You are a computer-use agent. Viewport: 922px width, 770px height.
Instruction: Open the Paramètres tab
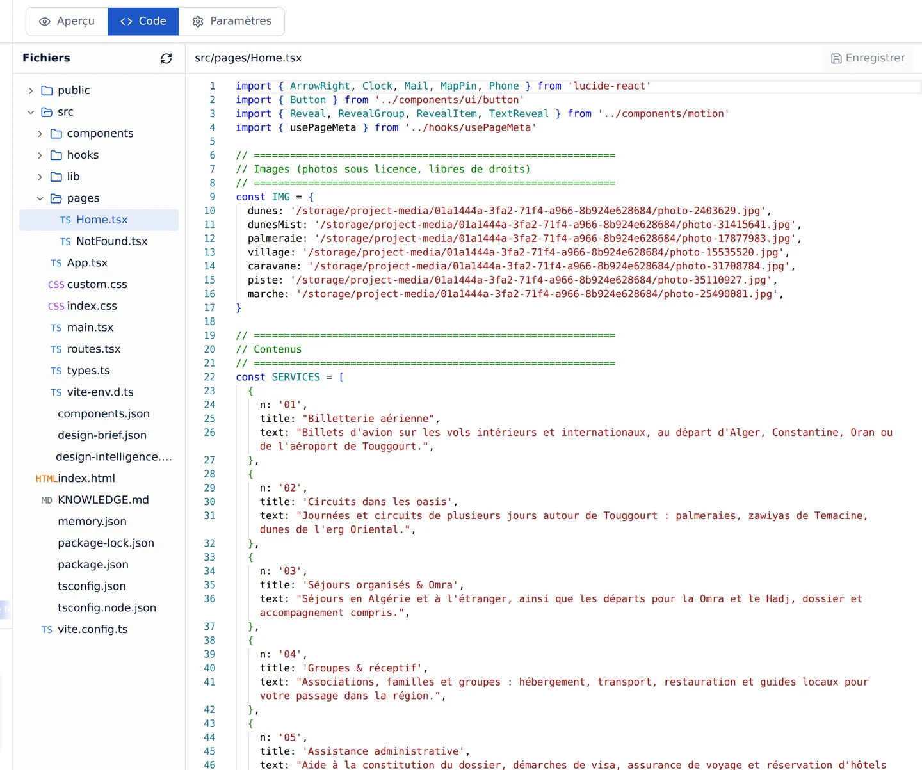[x=232, y=21]
